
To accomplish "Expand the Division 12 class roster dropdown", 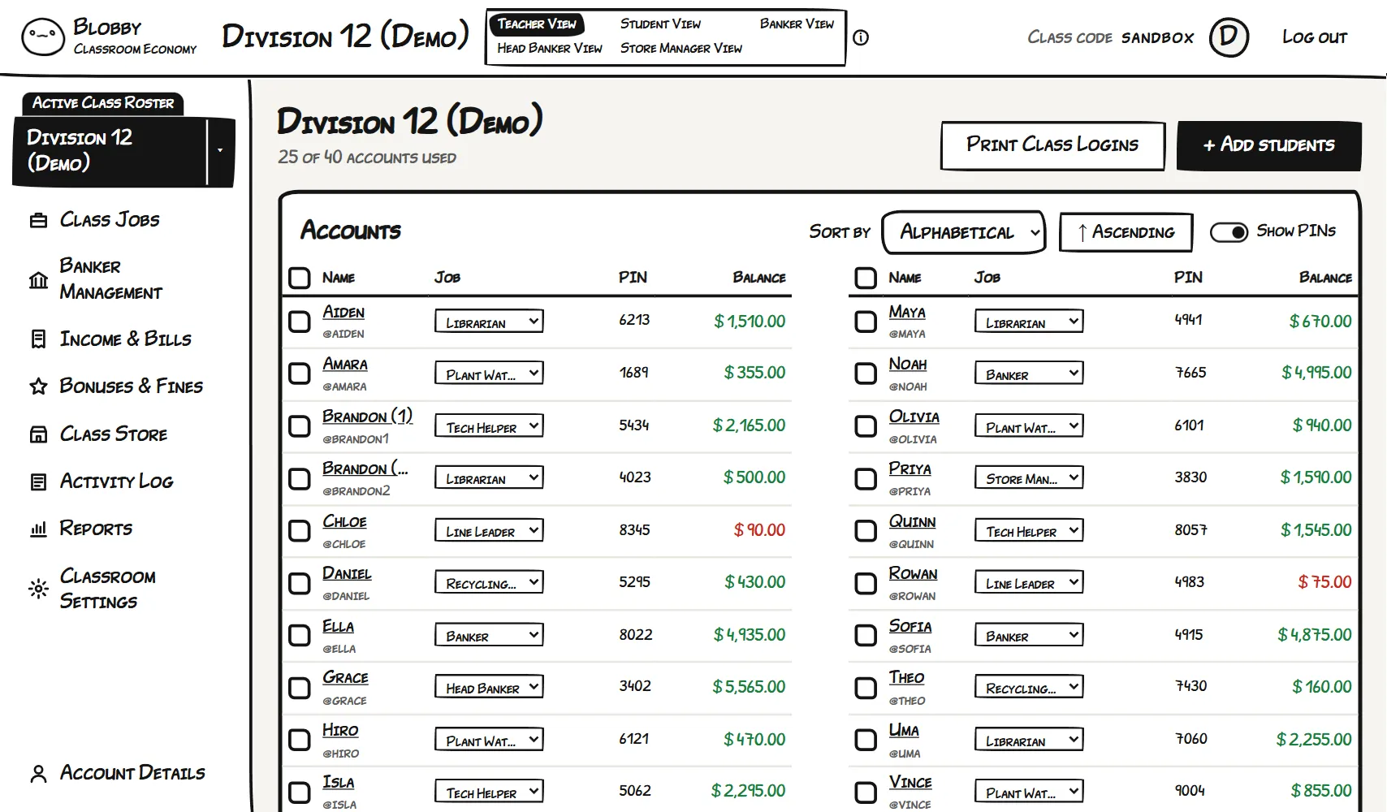I will point(220,151).
